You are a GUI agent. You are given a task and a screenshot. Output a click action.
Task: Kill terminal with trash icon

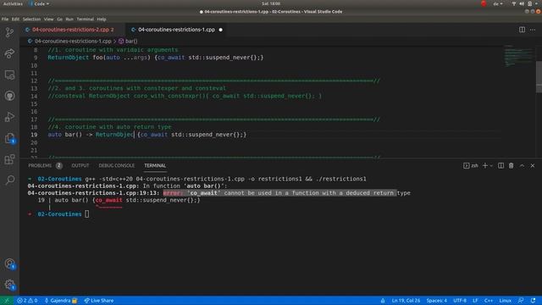(x=511, y=166)
